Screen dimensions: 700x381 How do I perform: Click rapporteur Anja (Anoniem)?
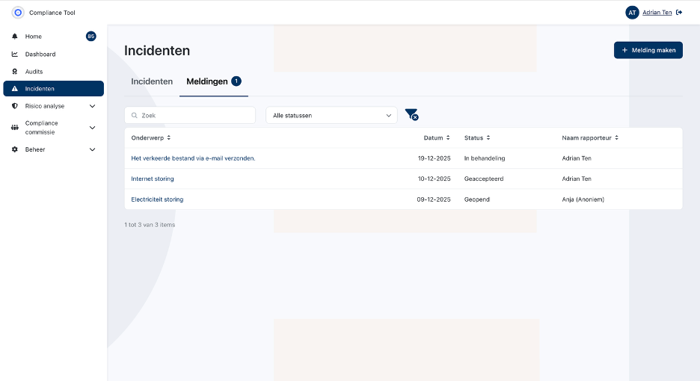pyautogui.click(x=583, y=199)
